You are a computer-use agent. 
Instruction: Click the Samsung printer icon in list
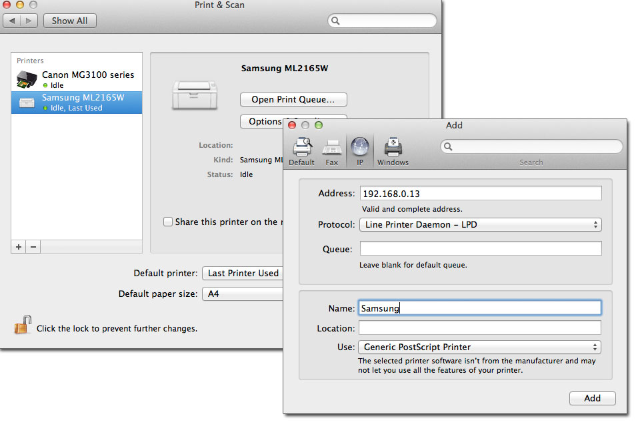click(x=27, y=103)
